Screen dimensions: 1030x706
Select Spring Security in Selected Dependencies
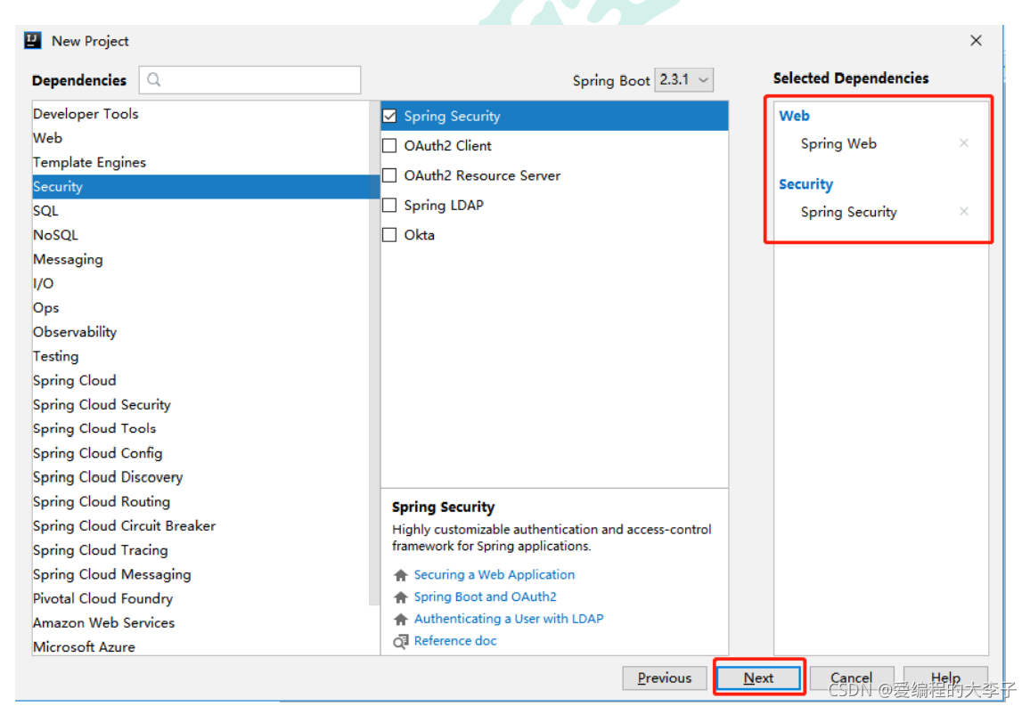pos(848,212)
